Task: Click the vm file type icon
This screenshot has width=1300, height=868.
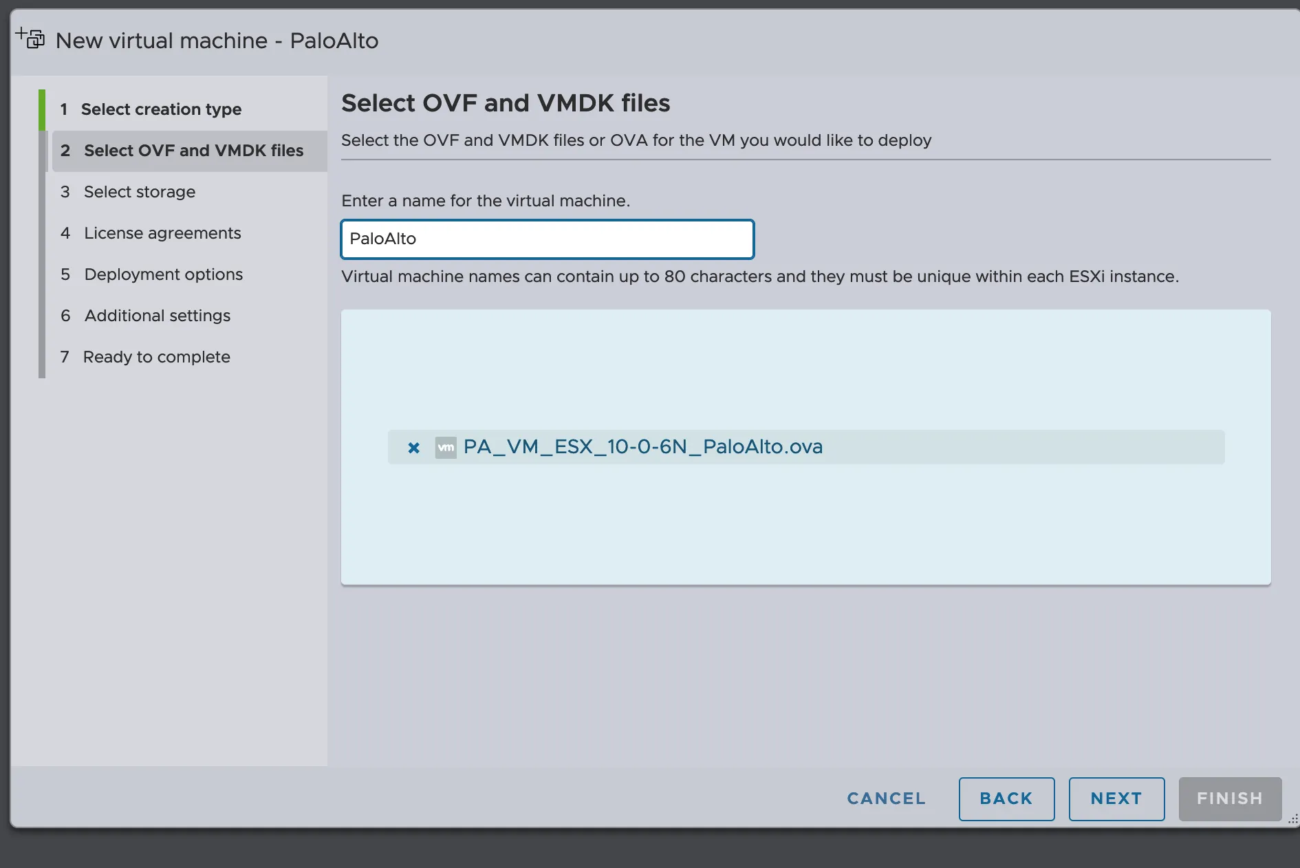Action: click(446, 448)
